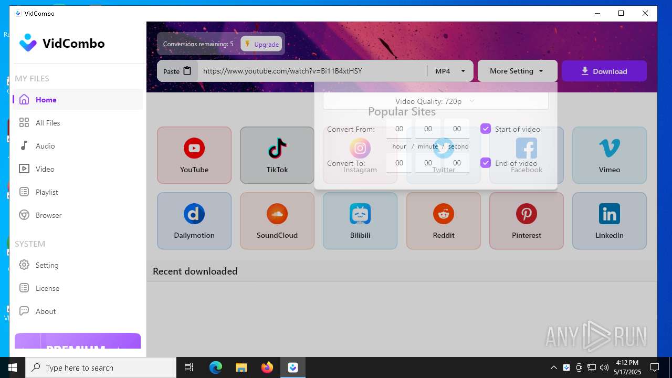This screenshot has height=378, width=672.
Task: Click the purple Download button
Action: click(604, 71)
